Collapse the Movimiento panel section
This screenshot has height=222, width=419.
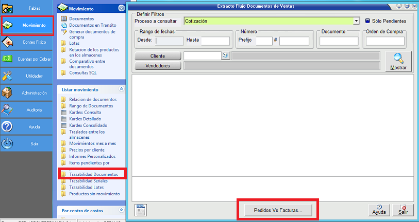coord(121,8)
